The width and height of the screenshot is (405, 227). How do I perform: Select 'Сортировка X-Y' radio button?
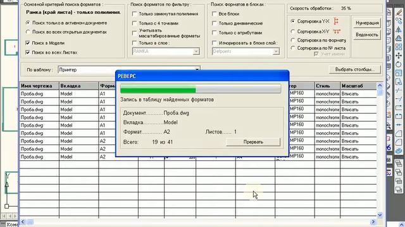tap(292, 32)
